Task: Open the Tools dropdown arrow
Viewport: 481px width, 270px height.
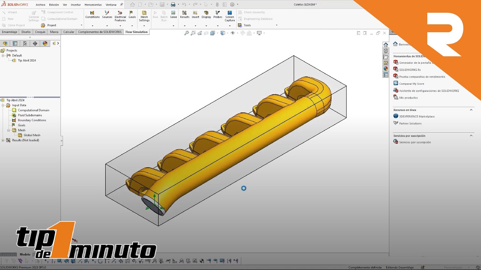Action: pyautogui.click(x=277, y=25)
